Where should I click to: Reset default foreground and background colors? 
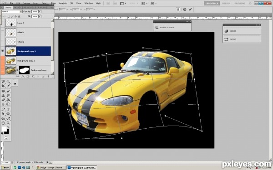[x=2, y=133]
